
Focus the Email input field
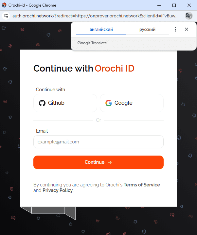(98, 142)
